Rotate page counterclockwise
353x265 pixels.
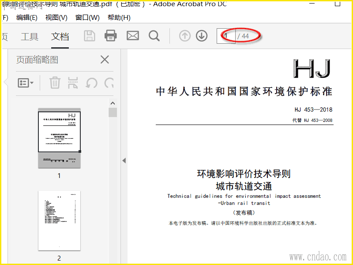click(91, 83)
